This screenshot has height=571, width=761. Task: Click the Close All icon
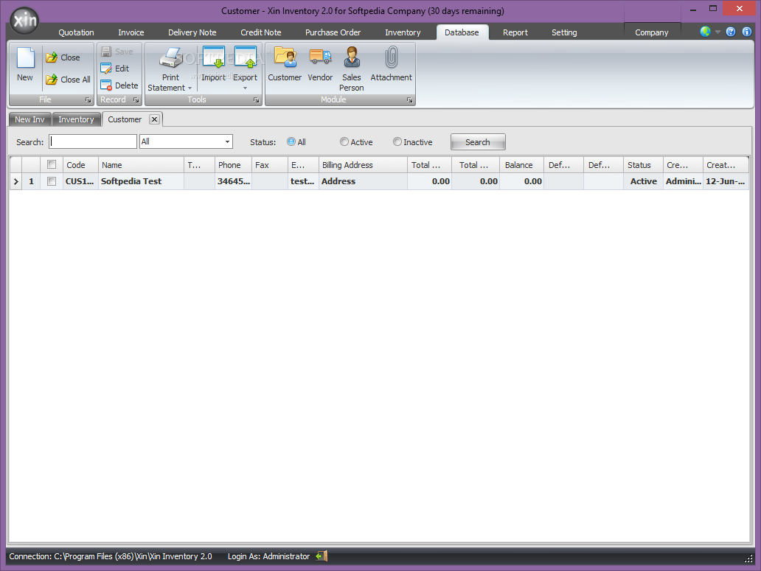[52, 80]
